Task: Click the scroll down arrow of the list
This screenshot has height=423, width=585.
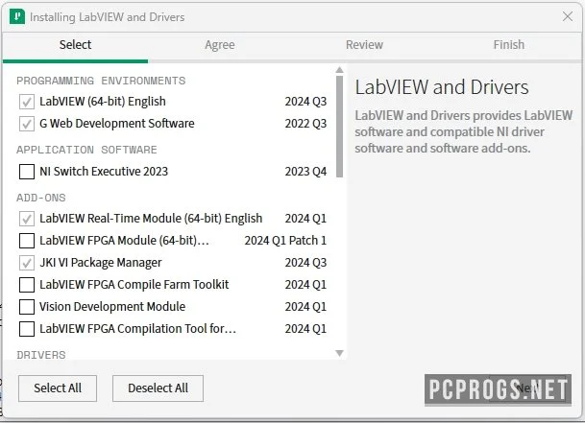Action: [x=339, y=353]
